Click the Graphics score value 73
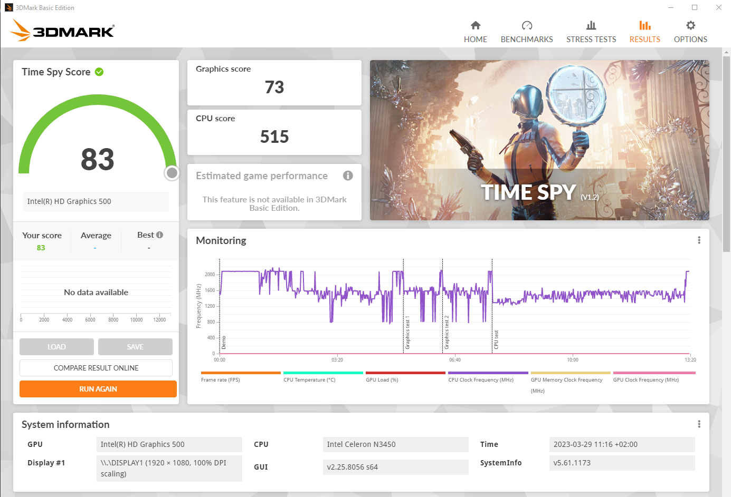 [x=274, y=87]
